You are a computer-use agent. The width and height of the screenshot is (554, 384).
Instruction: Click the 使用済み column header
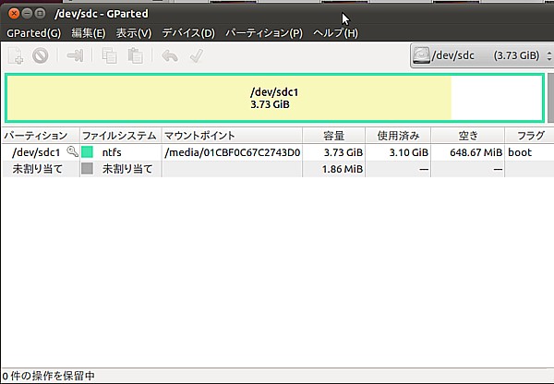click(398, 136)
